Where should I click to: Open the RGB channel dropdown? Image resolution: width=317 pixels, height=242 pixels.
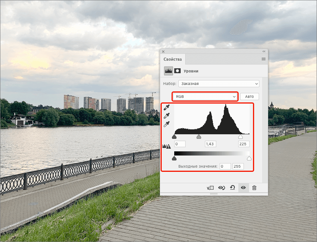[x=205, y=97]
